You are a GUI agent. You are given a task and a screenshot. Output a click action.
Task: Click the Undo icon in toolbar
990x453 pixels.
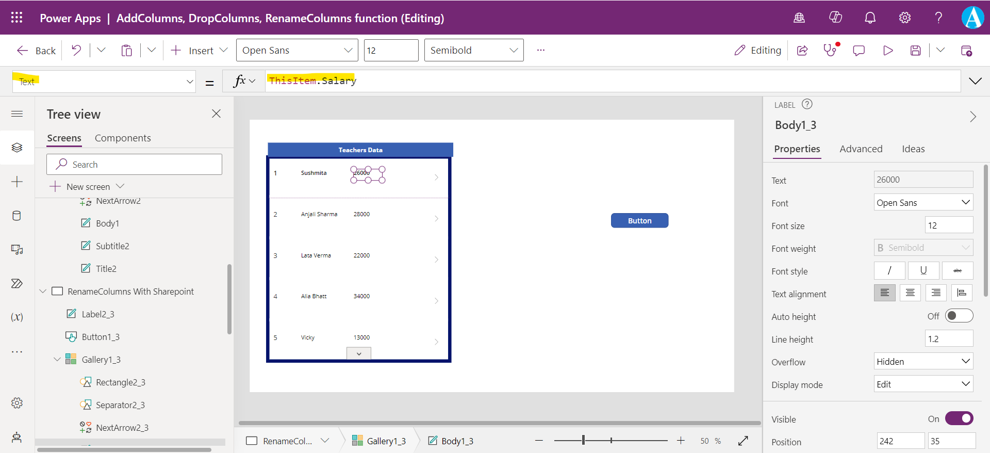pyautogui.click(x=76, y=50)
